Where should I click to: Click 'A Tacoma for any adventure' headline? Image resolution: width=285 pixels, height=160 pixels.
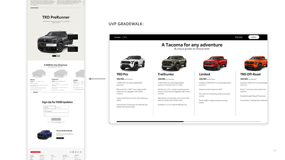(192, 45)
